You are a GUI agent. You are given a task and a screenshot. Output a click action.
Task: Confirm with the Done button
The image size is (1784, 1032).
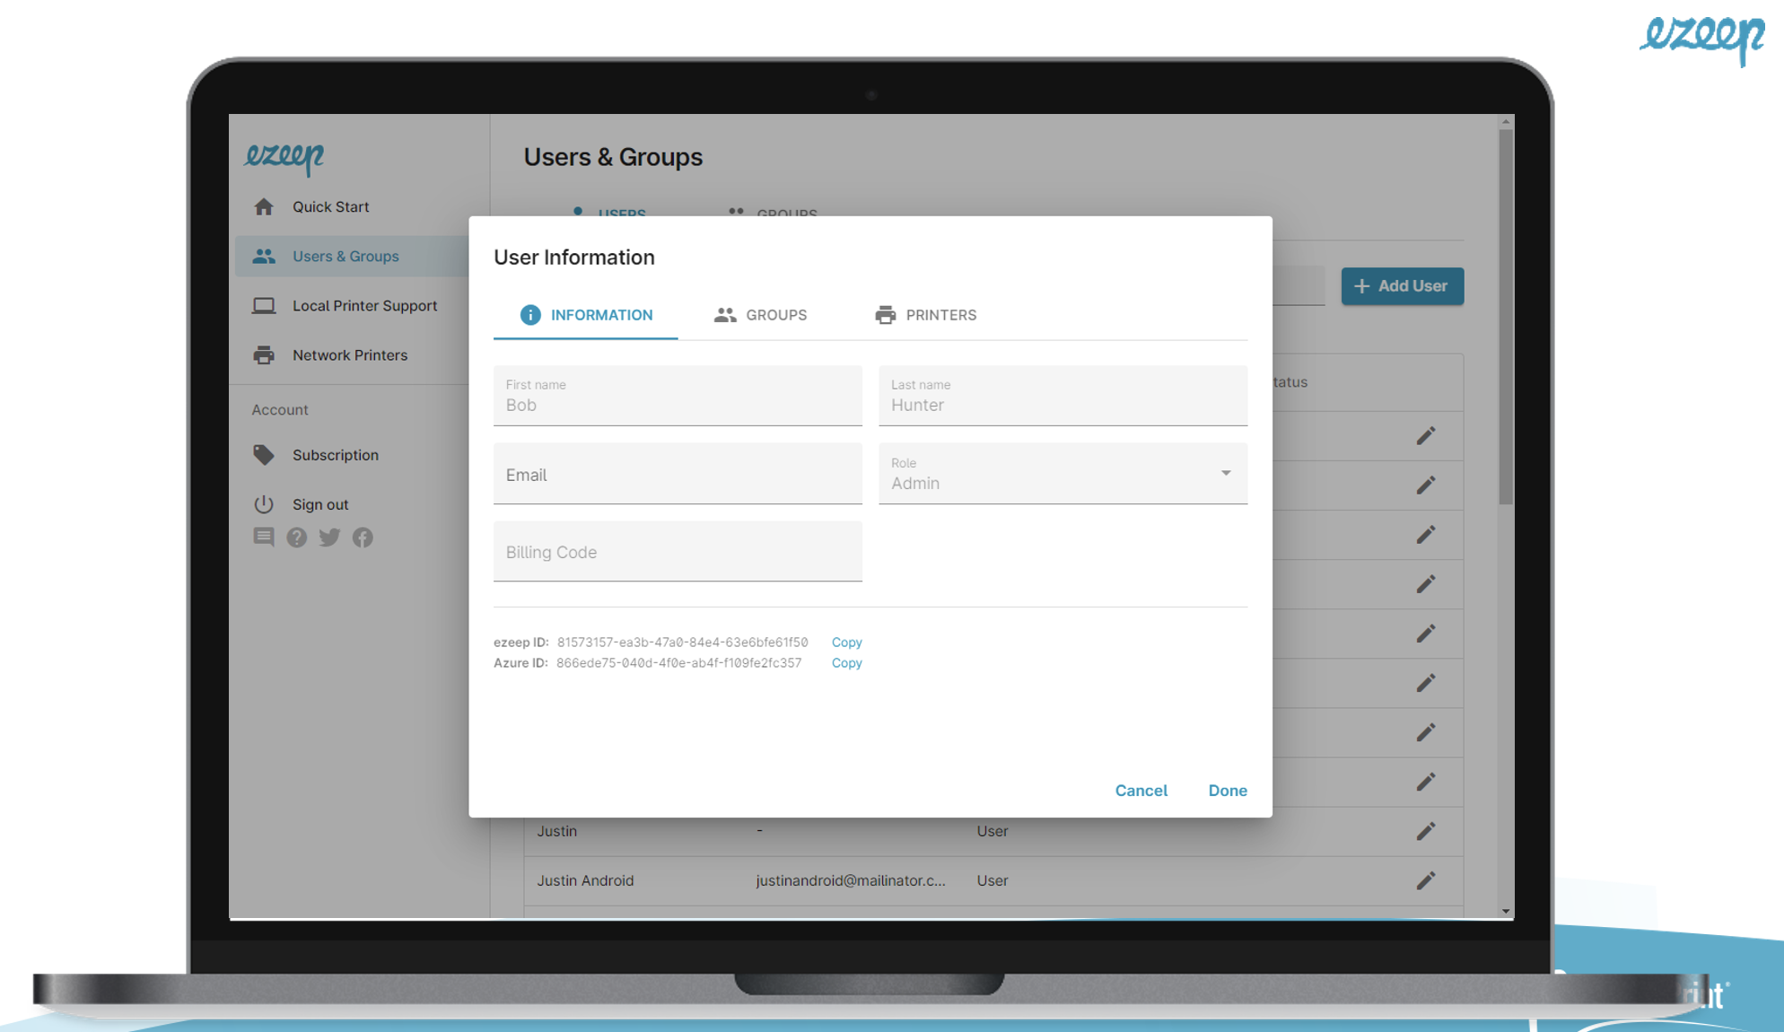1227,791
